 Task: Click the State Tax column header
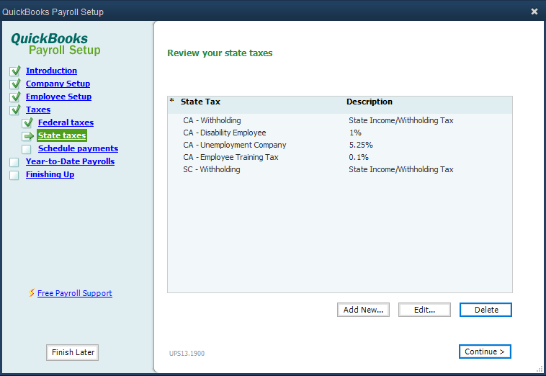tap(200, 102)
